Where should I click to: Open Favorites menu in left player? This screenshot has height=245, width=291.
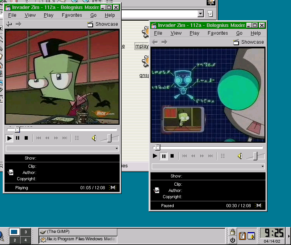72,15
